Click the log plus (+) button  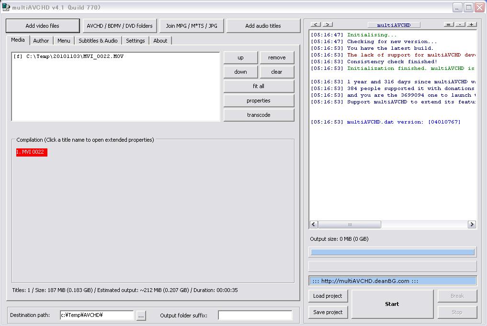[472, 24]
